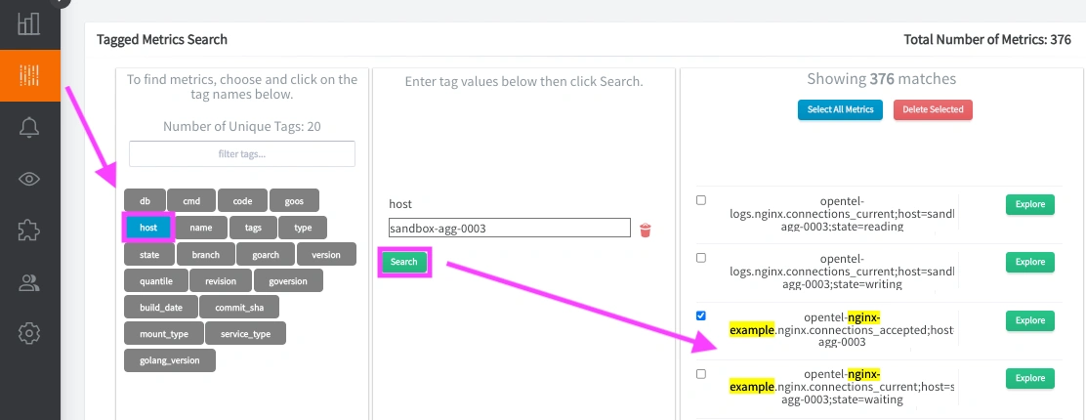Open the dashboards bar chart sidebar icon
The width and height of the screenshot is (1086, 420).
click(29, 22)
